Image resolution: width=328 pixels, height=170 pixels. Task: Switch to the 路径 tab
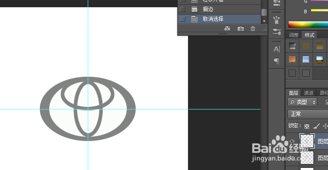click(323, 93)
